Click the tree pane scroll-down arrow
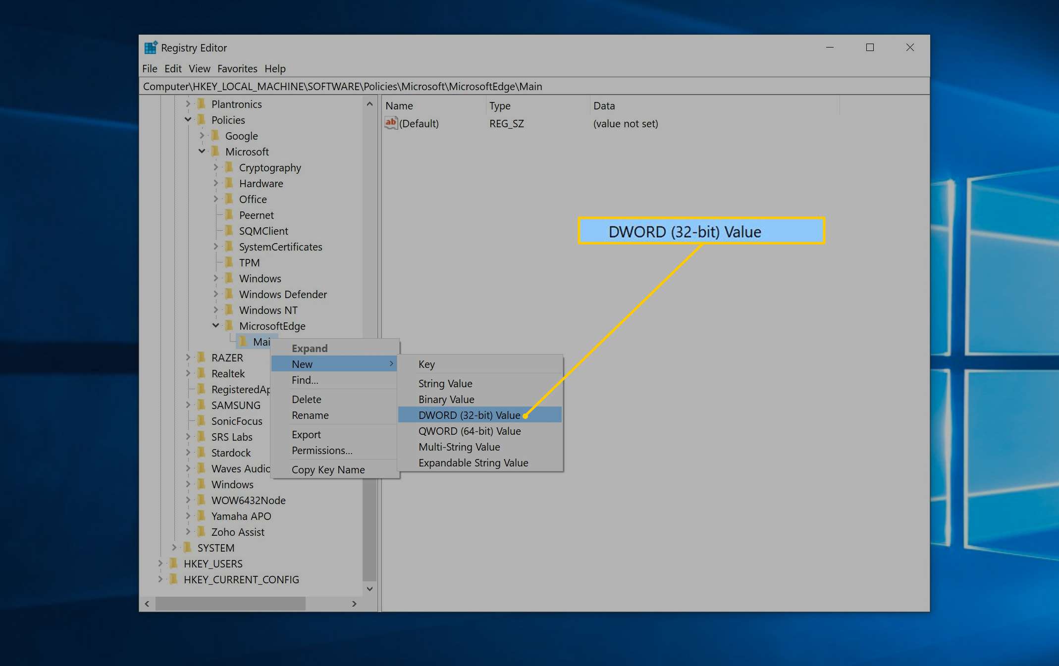 370,588
